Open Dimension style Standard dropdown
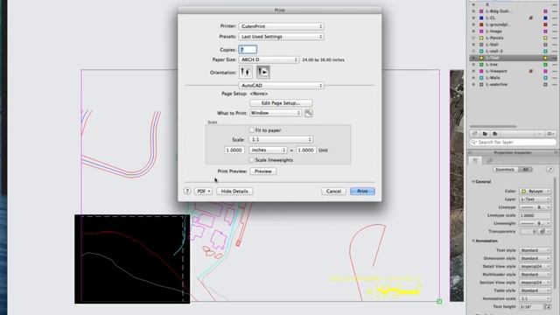560x315 pixels. point(535,258)
